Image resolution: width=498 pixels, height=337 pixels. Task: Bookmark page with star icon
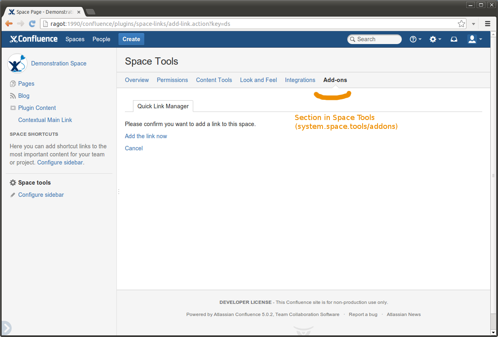[x=461, y=24]
